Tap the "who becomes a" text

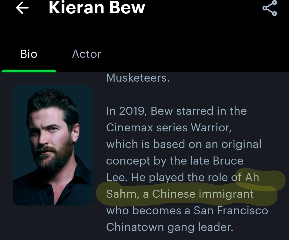[148, 211]
